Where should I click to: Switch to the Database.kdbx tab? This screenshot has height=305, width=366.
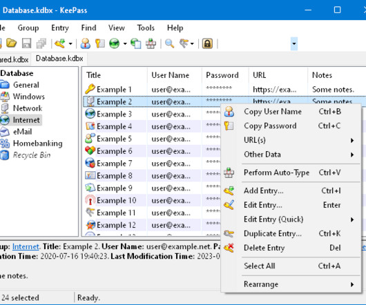pos(59,58)
